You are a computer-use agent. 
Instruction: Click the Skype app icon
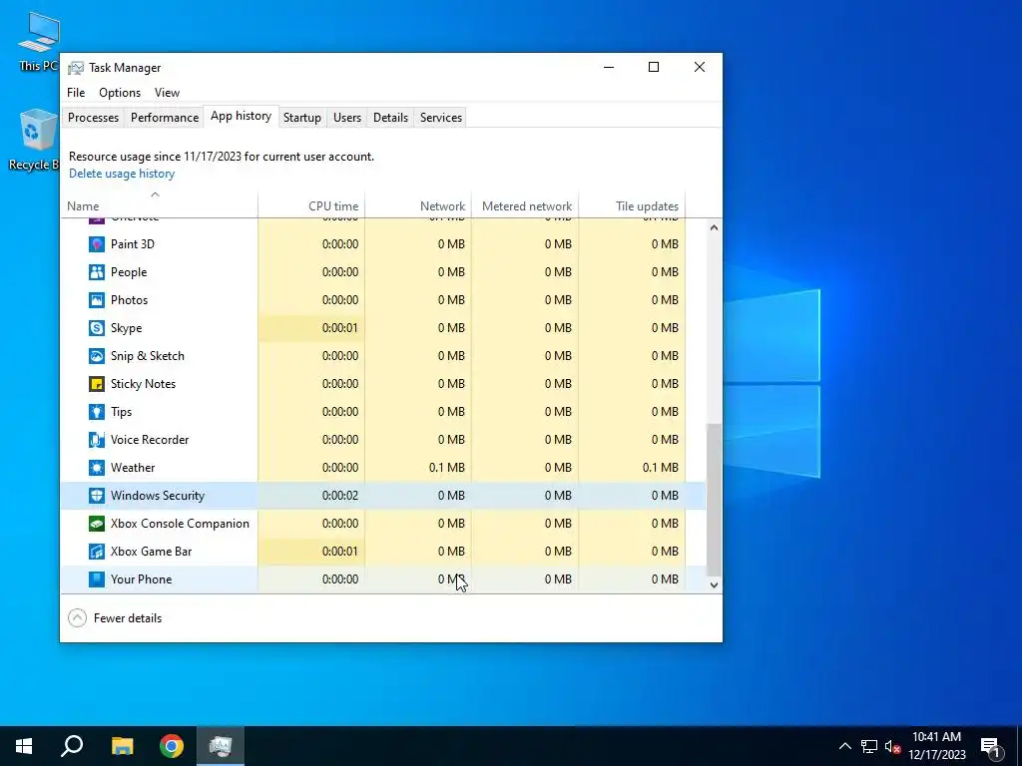(x=97, y=328)
